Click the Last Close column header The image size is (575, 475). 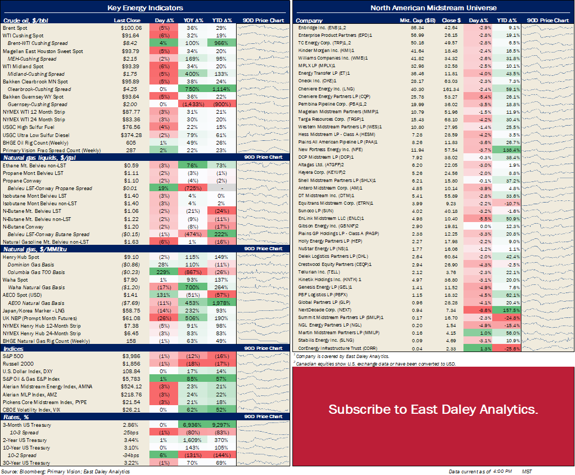(127, 21)
